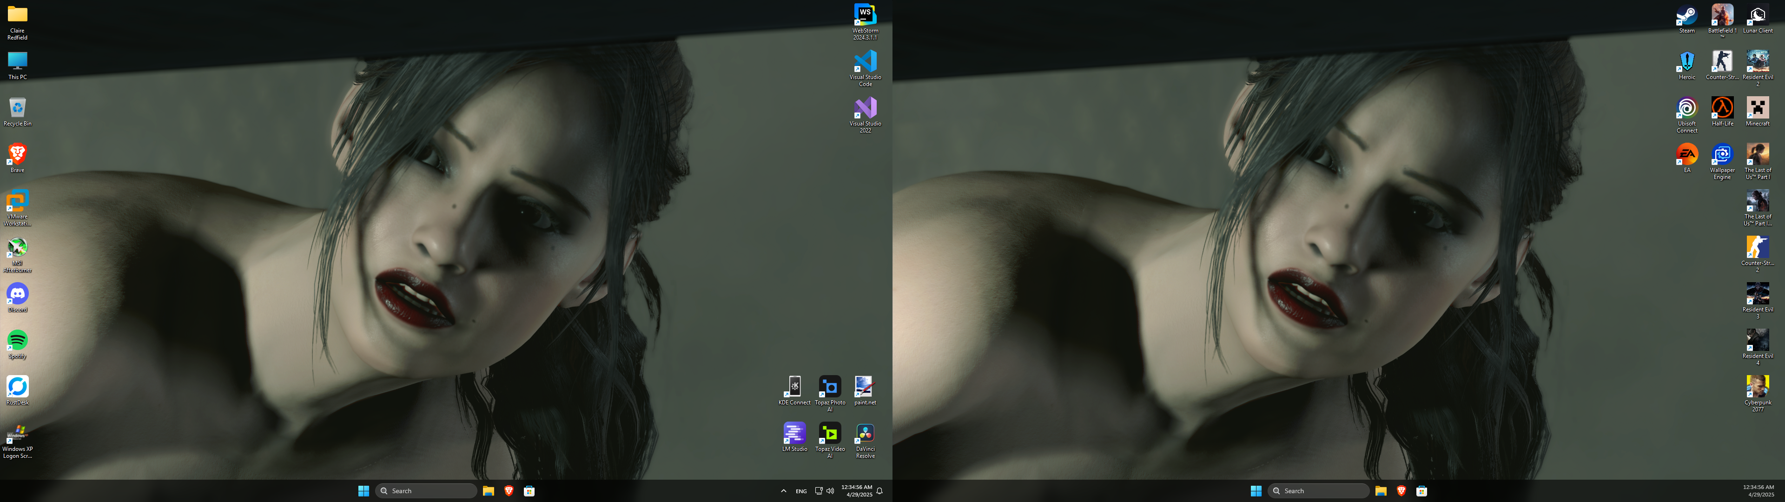
Task: Select the Recycle Bin icon
Action: point(17,112)
